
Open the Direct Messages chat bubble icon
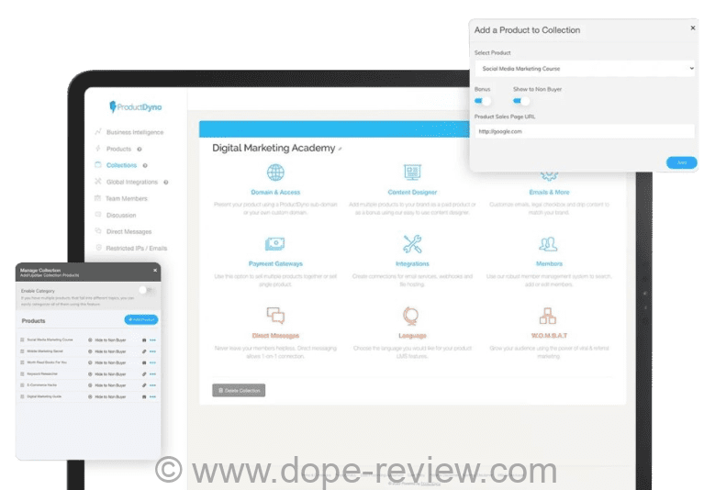(274, 316)
